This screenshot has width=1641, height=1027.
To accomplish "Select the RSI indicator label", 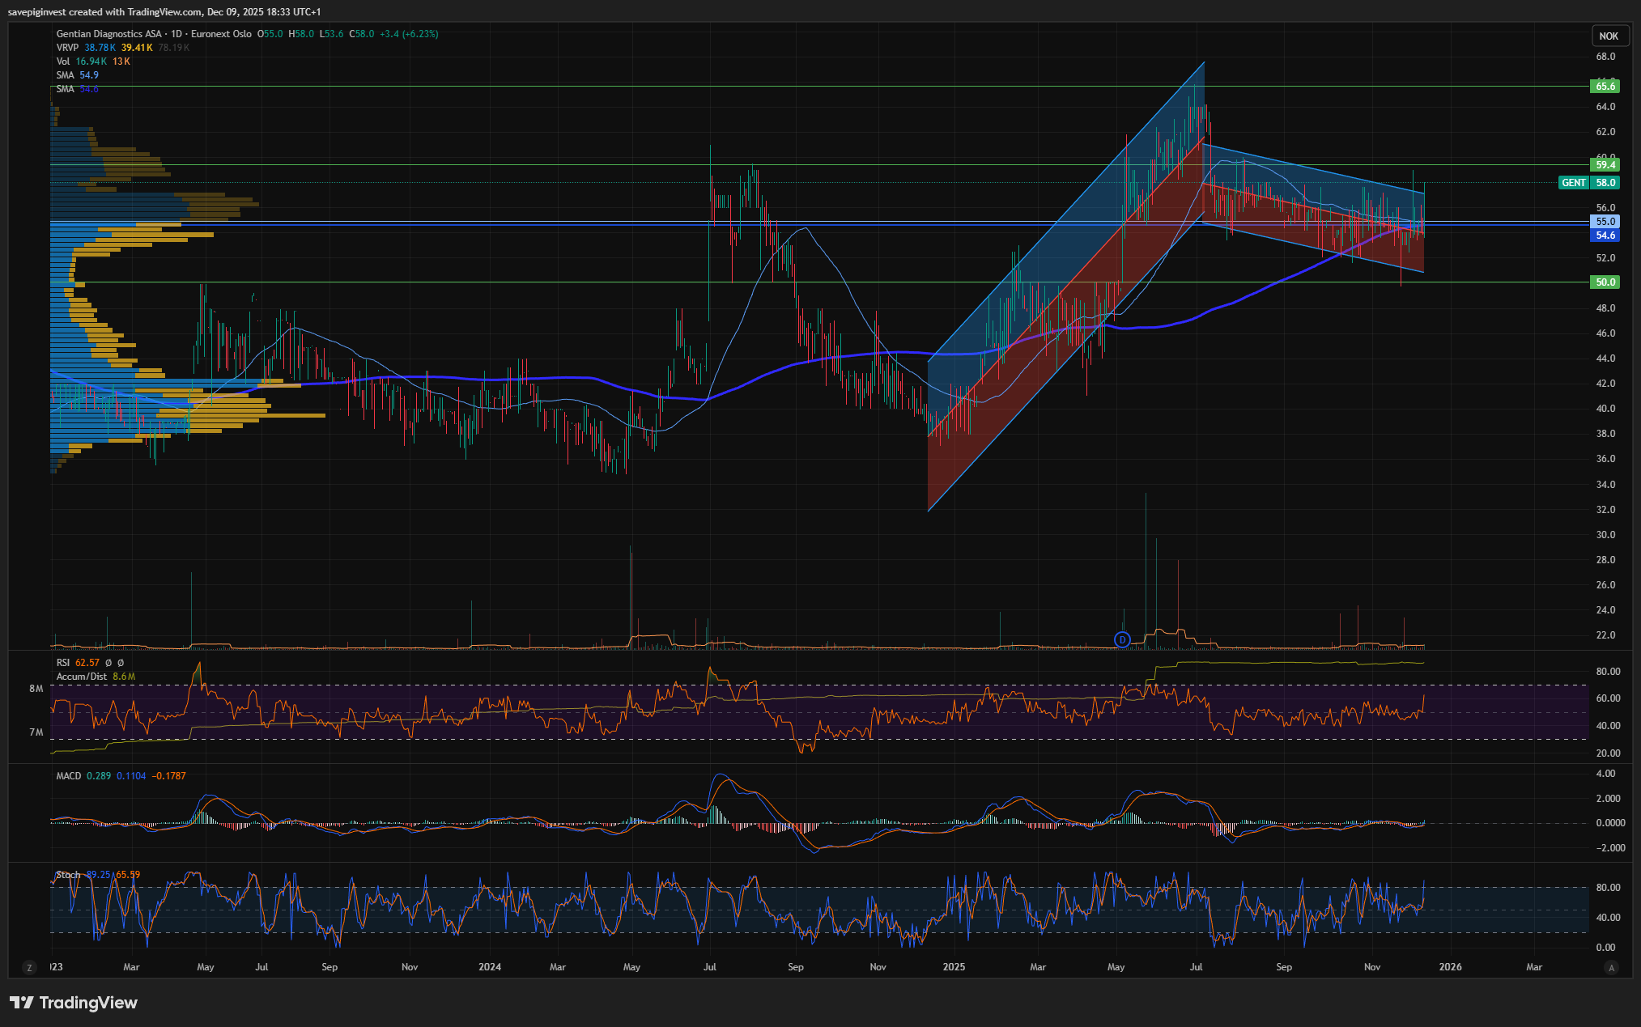I will click(x=63, y=663).
